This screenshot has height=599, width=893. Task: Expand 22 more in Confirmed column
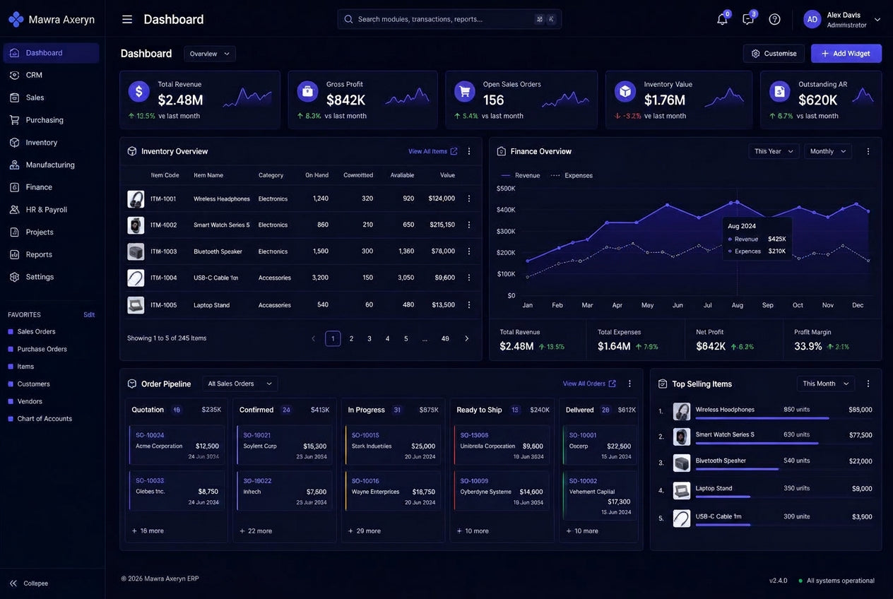click(x=256, y=530)
